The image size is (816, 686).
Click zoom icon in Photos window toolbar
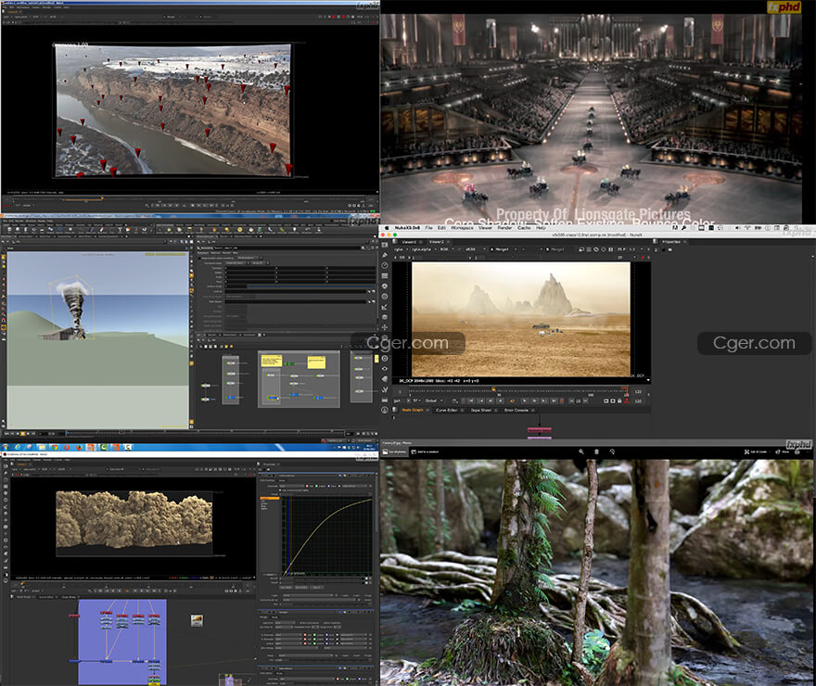[x=581, y=451]
